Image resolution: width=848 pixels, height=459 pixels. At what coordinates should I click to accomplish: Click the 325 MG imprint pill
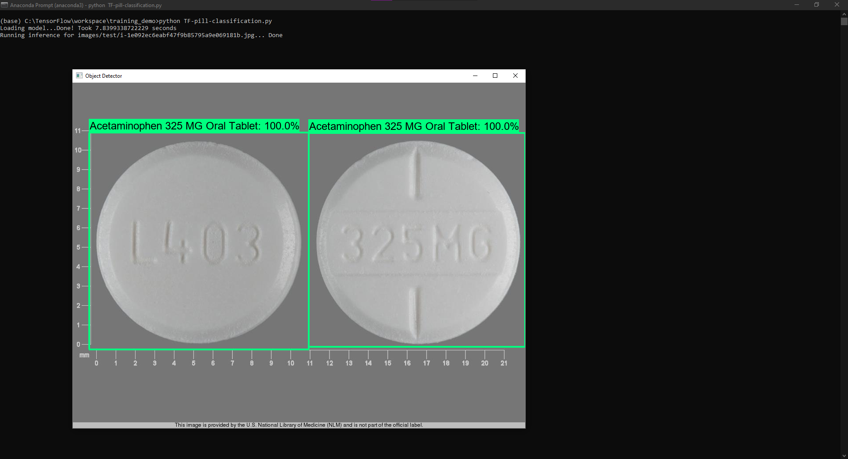(418, 242)
